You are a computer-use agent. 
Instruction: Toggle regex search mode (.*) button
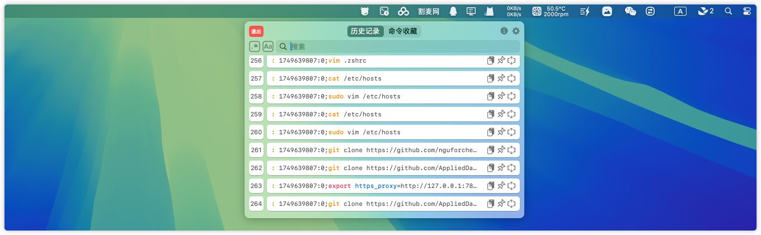point(255,46)
